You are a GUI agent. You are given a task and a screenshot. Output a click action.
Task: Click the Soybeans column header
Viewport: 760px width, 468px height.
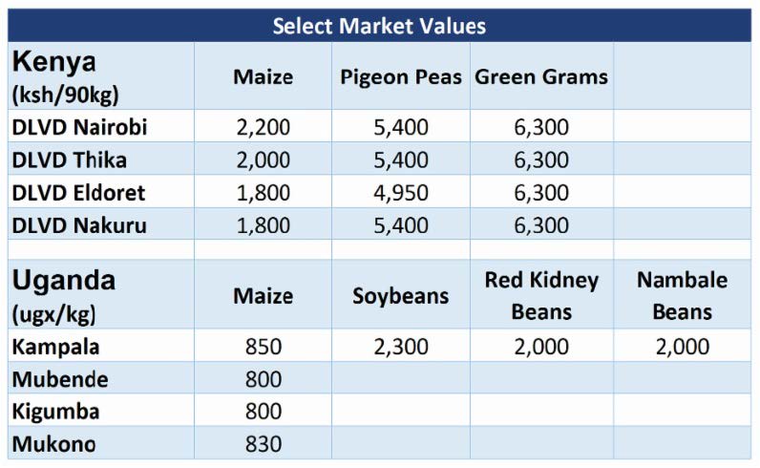[x=401, y=296]
